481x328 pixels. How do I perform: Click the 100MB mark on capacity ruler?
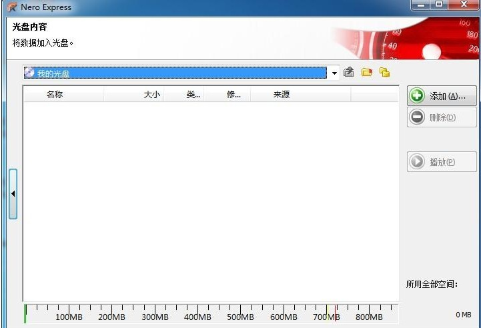point(69,317)
